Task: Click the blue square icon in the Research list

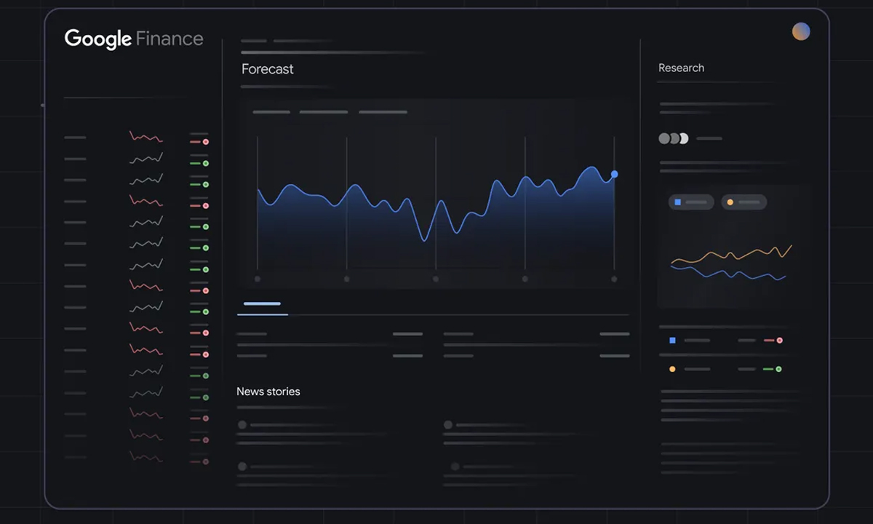Action: [672, 341]
